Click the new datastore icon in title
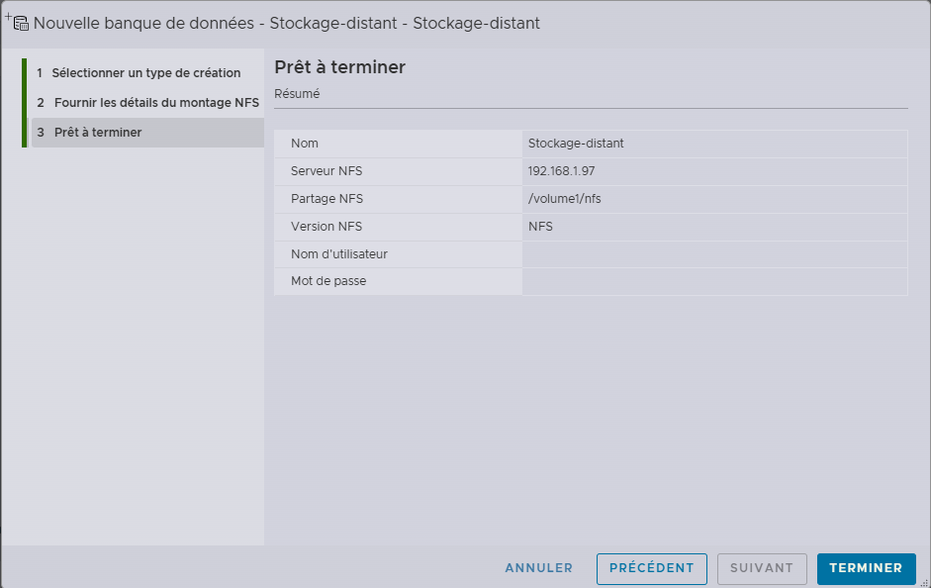Image resolution: width=931 pixels, height=588 pixels. pyautogui.click(x=17, y=23)
